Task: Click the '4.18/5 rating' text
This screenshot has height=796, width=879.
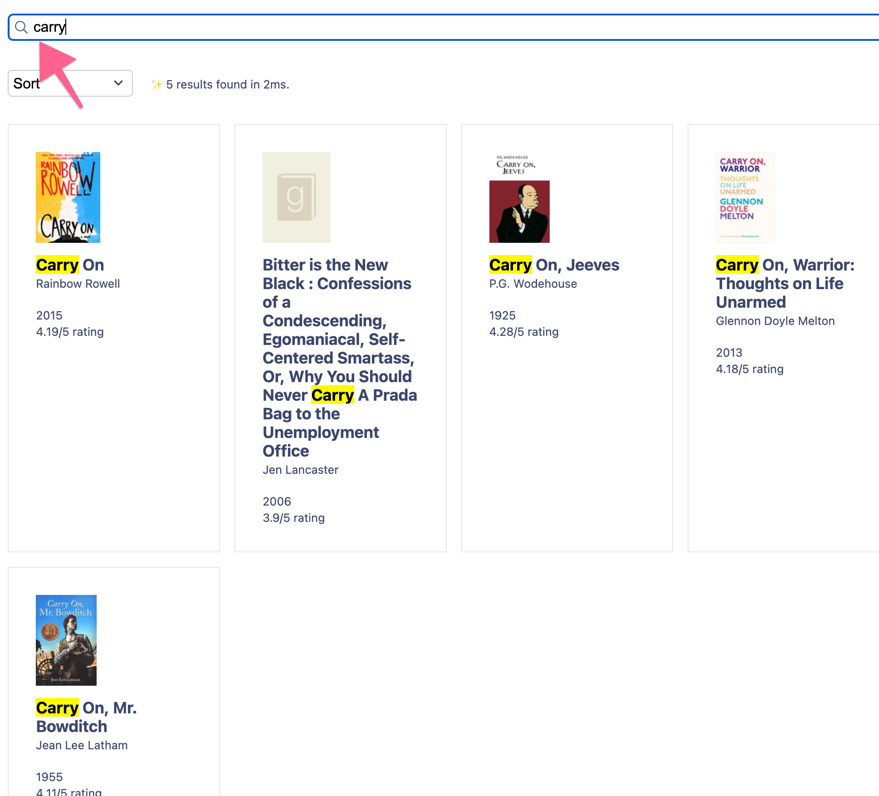Action: click(750, 369)
